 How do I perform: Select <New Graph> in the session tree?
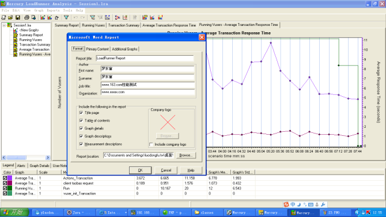coord(29,30)
